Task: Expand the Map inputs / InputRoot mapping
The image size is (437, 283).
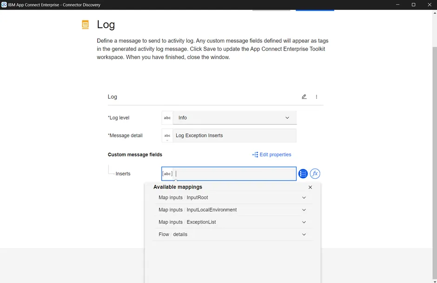Action: [233, 198]
